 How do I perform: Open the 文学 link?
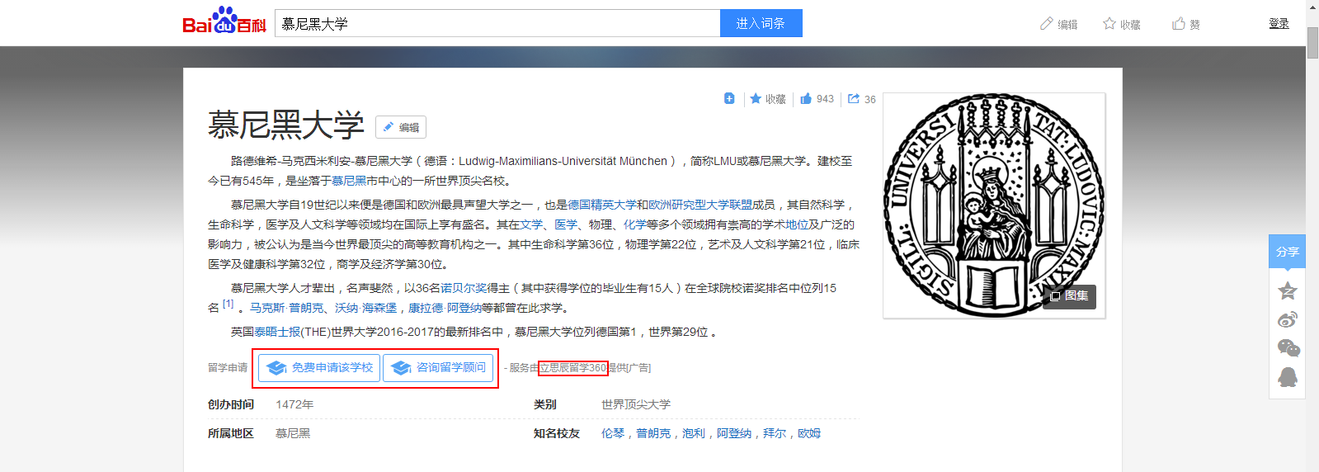click(531, 224)
